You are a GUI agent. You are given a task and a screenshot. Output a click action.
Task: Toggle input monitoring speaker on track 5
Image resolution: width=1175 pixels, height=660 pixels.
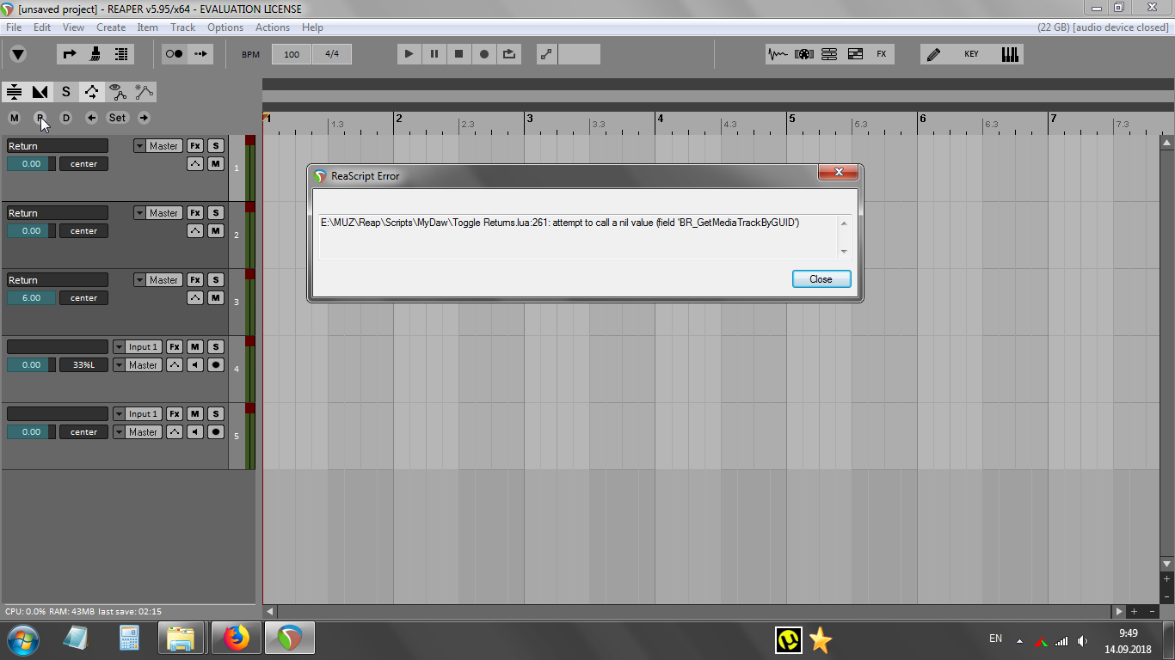pyautogui.click(x=195, y=432)
